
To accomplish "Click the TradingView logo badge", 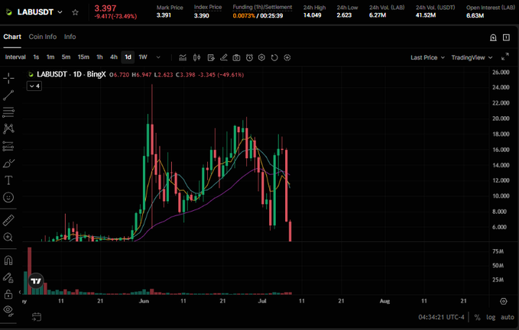I will (x=36, y=281).
